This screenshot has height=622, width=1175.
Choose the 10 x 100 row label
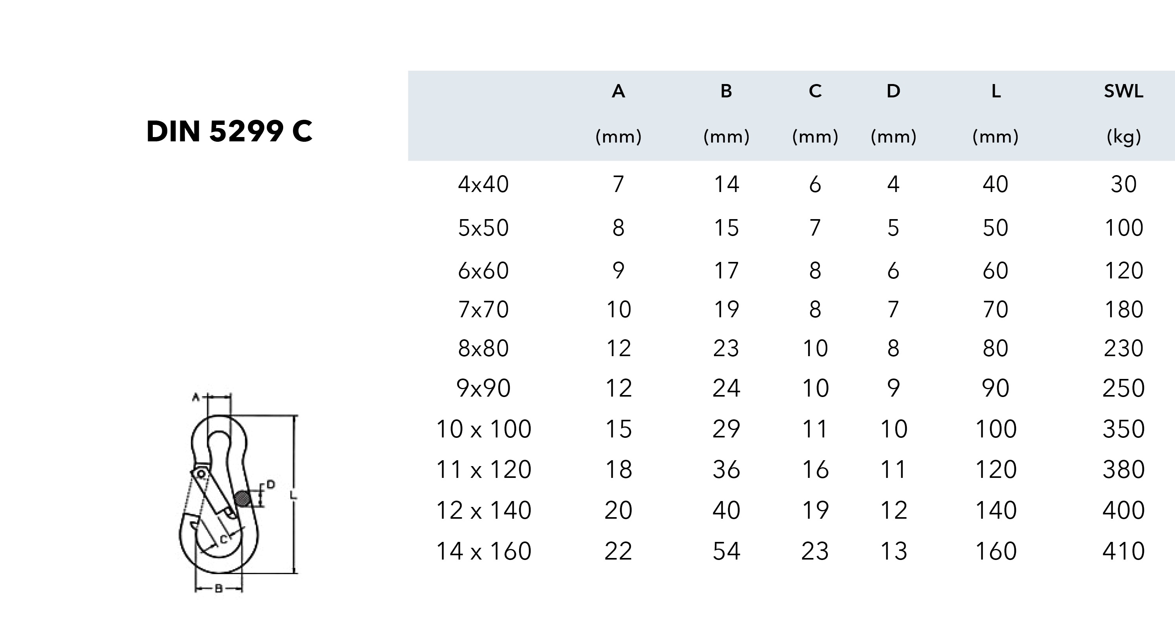pyautogui.click(x=484, y=429)
